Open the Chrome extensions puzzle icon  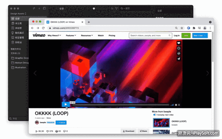click(x=194, y=28)
